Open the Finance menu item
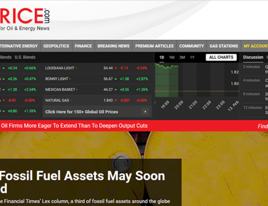 pos(83,46)
